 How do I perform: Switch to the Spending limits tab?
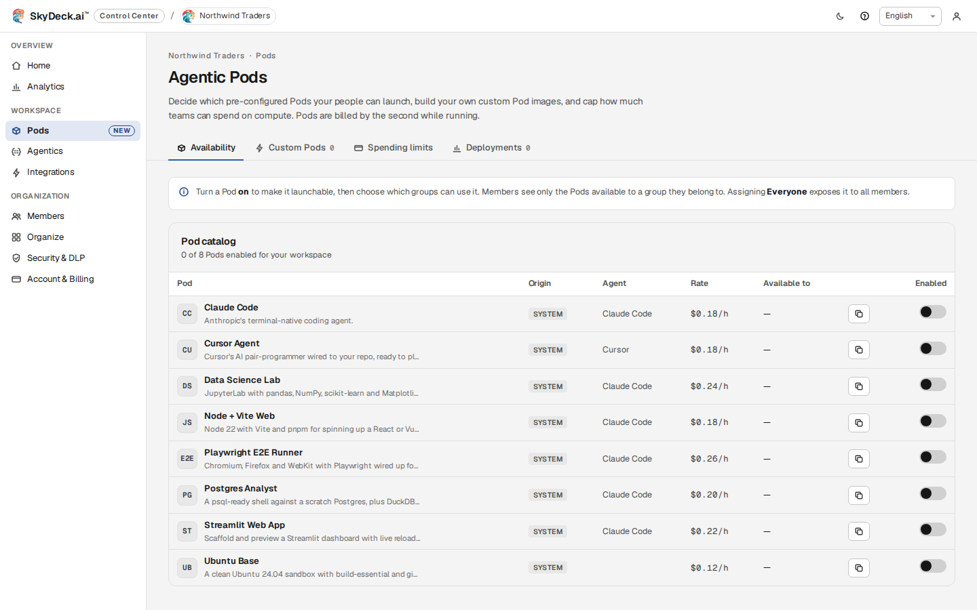[x=394, y=148]
